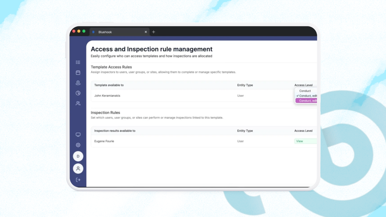Open the users group icon in sidebar

(x=78, y=103)
